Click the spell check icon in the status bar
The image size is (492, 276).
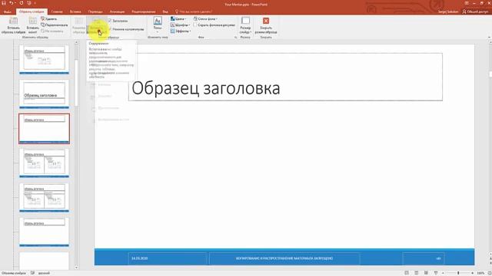(x=32, y=273)
